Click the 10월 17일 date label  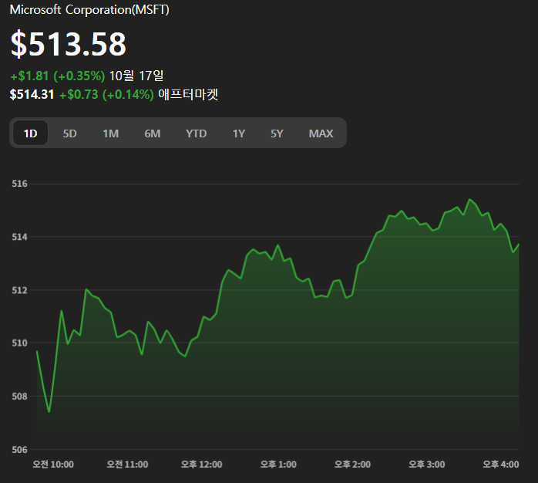(136, 76)
